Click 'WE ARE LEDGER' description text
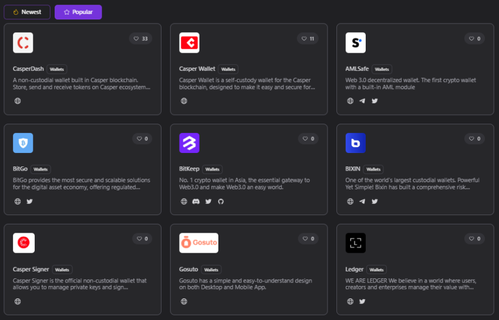This screenshot has width=499, height=320. [x=411, y=284]
